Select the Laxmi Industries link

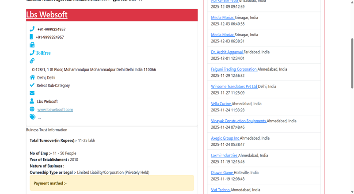tap(224, 156)
